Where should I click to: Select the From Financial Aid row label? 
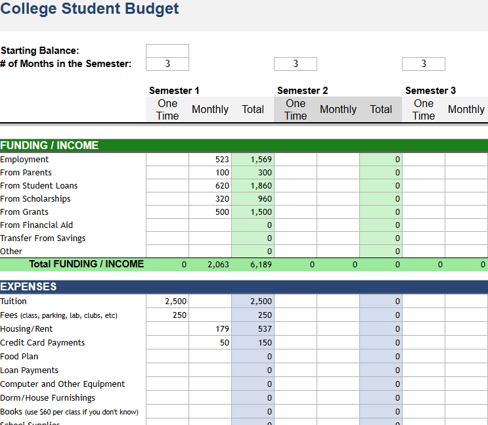[x=36, y=225]
